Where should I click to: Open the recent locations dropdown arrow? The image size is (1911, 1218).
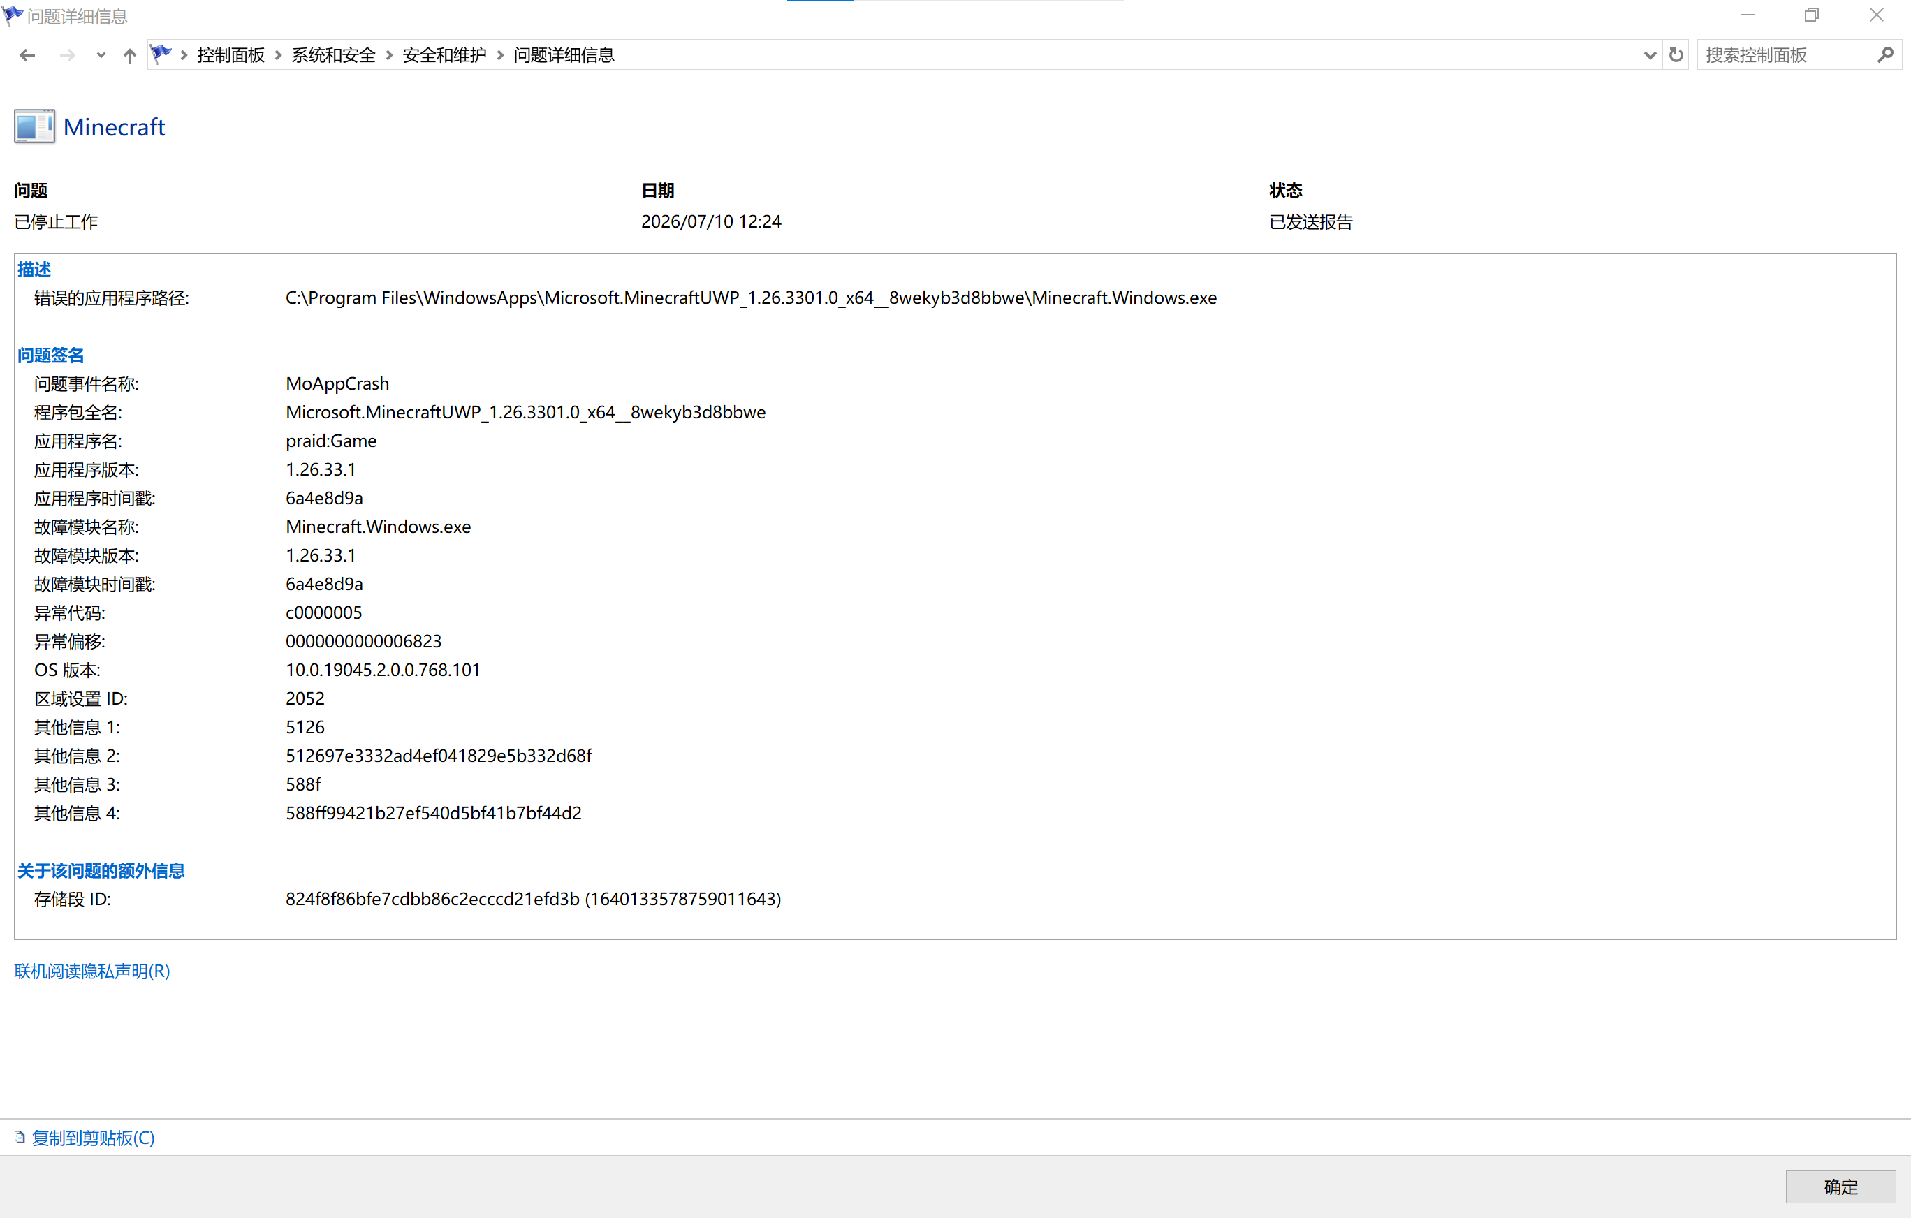point(101,54)
